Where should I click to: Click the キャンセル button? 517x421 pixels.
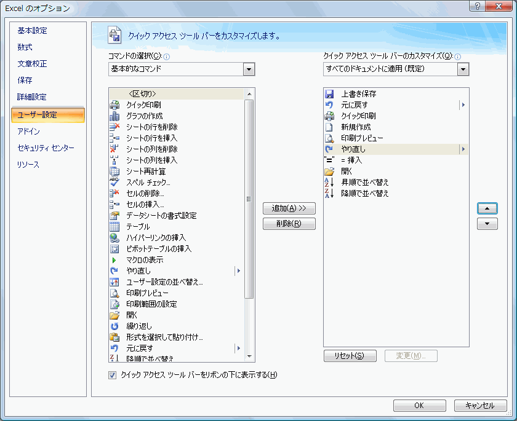(x=481, y=406)
